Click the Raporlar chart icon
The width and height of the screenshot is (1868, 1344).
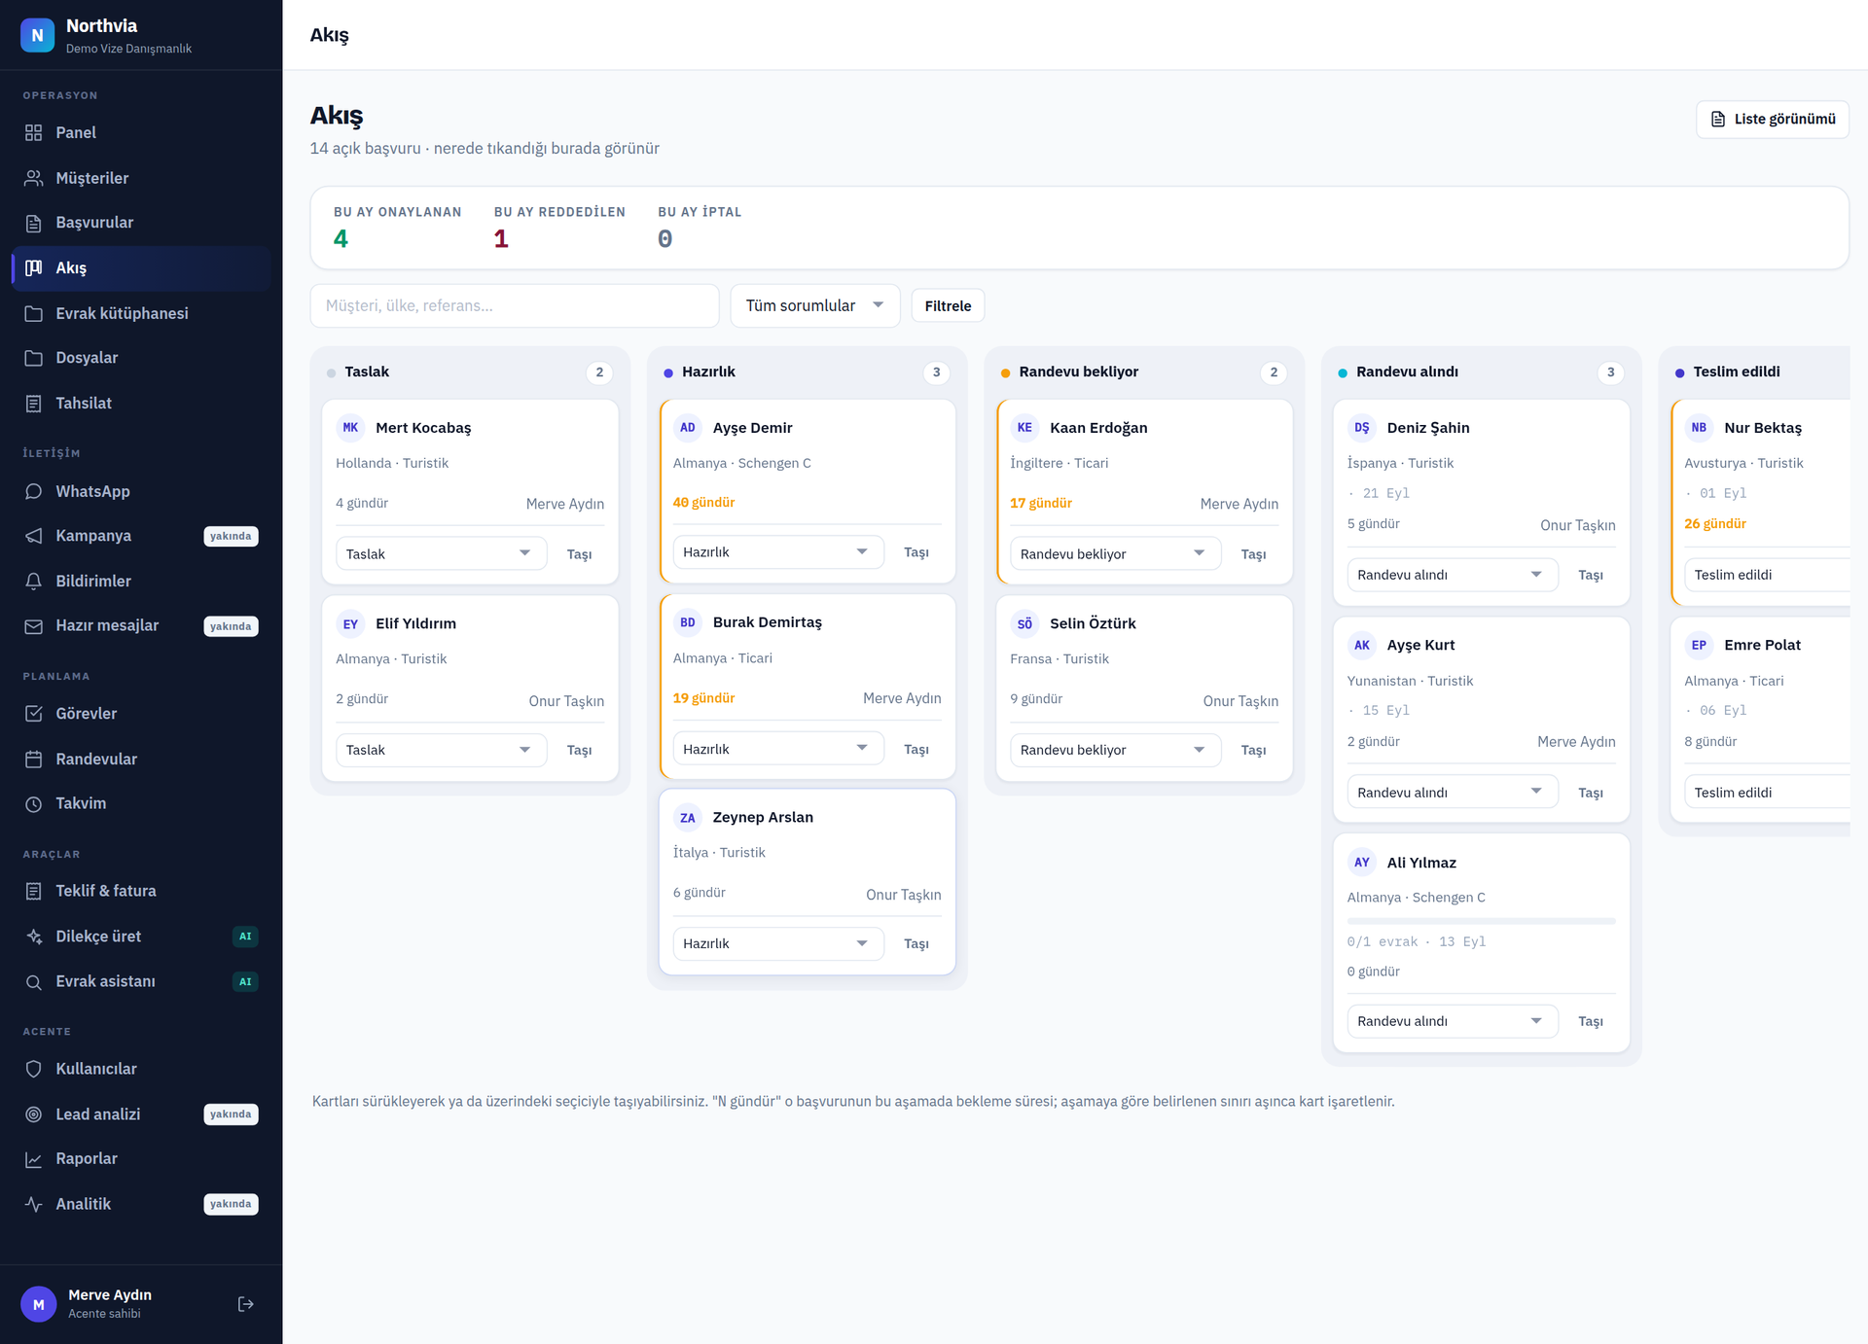(x=34, y=1158)
